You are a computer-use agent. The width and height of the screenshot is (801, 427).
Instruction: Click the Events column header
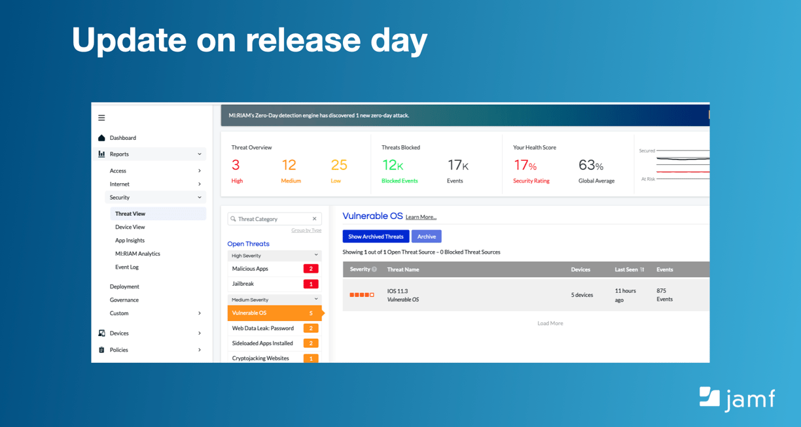[665, 269]
